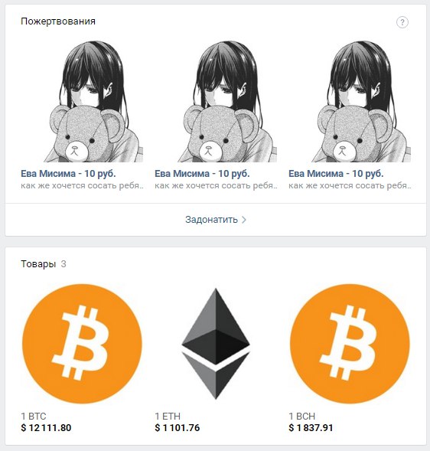Open the middle donor's anime avatar
The image size is (430, 451).
point(216,101)
